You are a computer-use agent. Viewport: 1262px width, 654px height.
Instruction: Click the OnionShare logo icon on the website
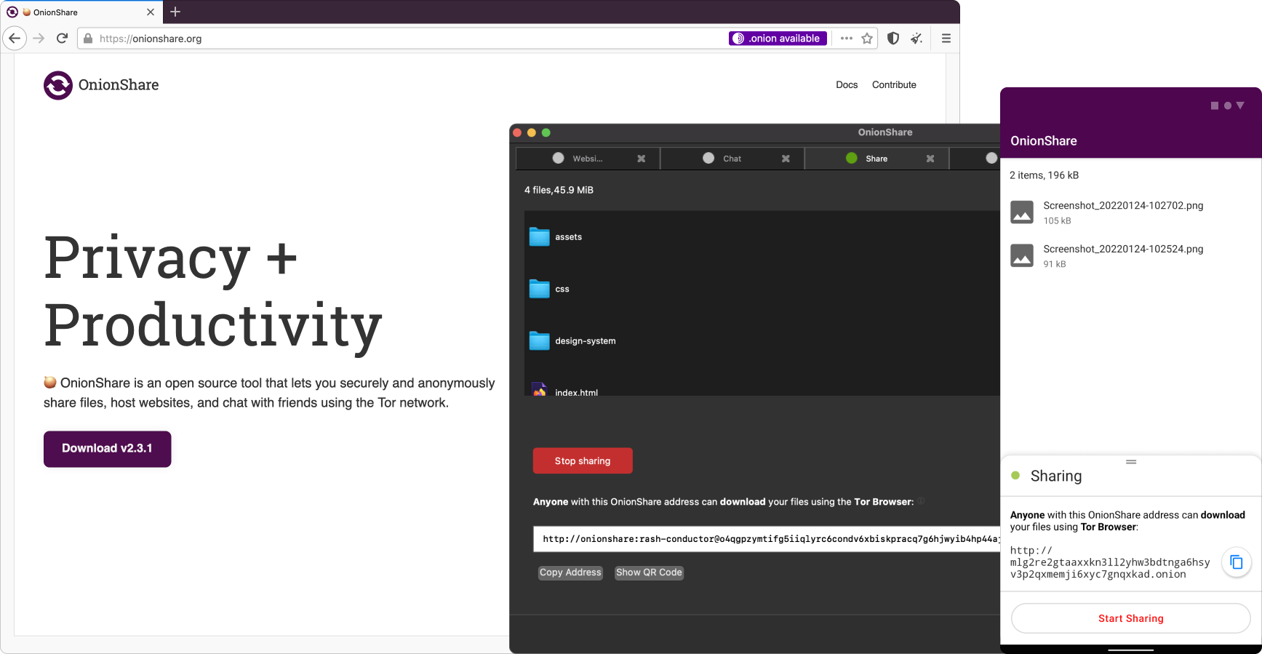(58, 85)
